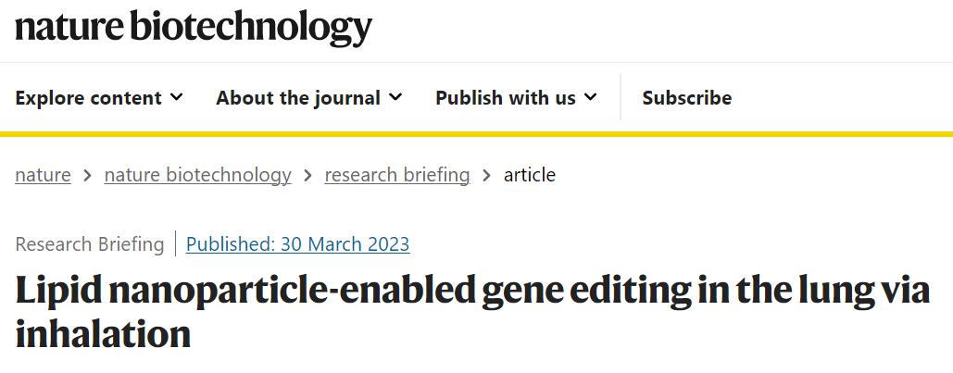Click the article breadcrumb text
The width and height of the screenshot is (953, 373).
[530, 174]
